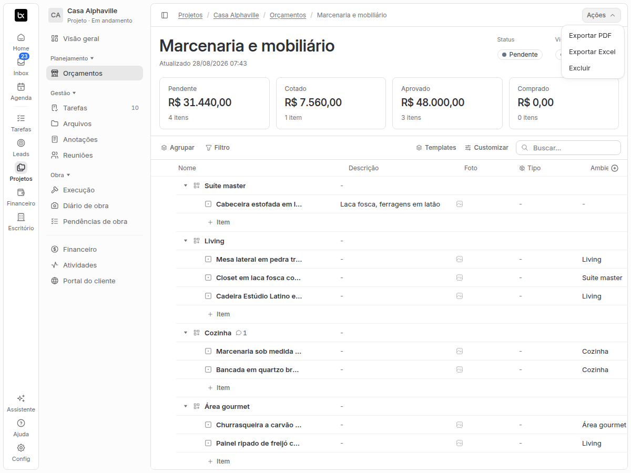Click item icon beside Bancada em quartzo
Image resolution: width=631 pixels, height=473 pixels.
click(x=208, y=369)
